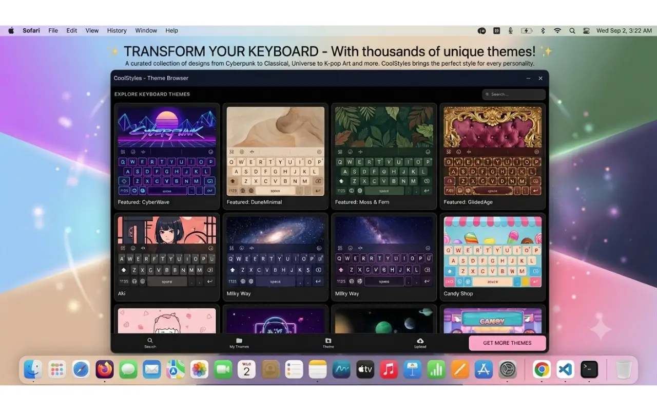Open Reminders from the Dock
The width and height of the screenshot is (657, 411).
pyautogui.click(x=294, y=369)
